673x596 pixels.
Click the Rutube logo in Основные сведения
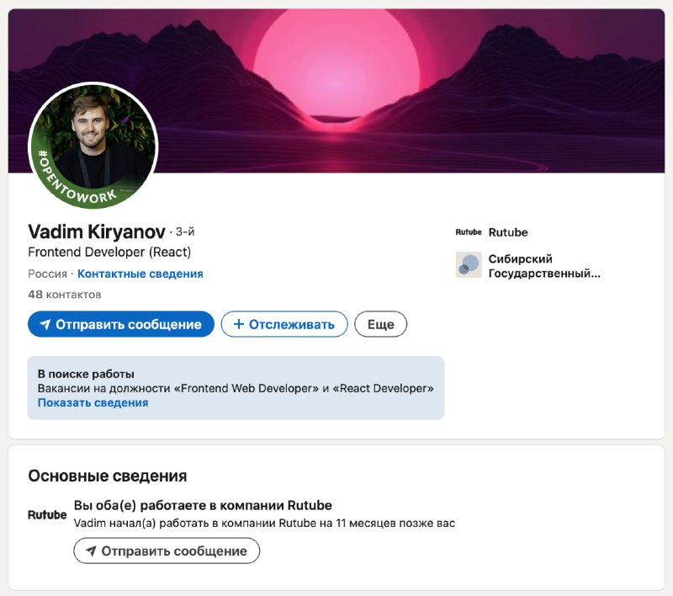click(47, 514)
